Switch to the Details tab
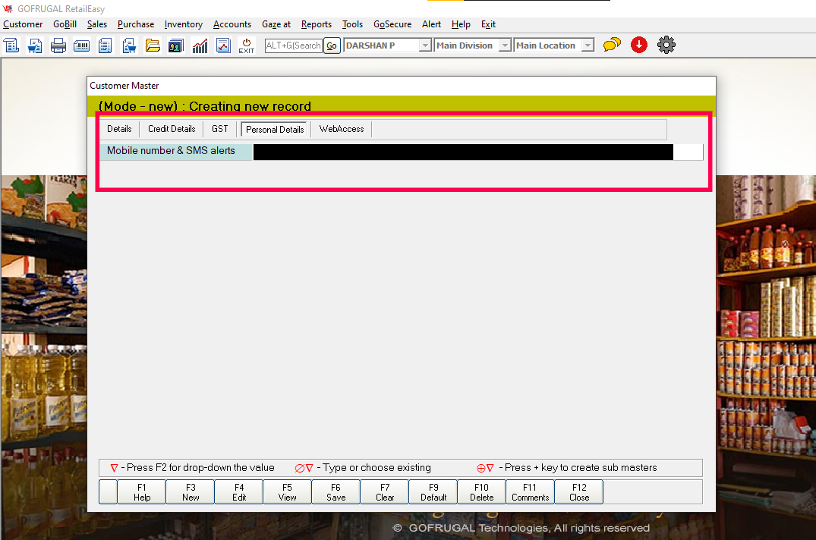Image resolution: width=816 pixels, height=540 pixels. point(119,129)
